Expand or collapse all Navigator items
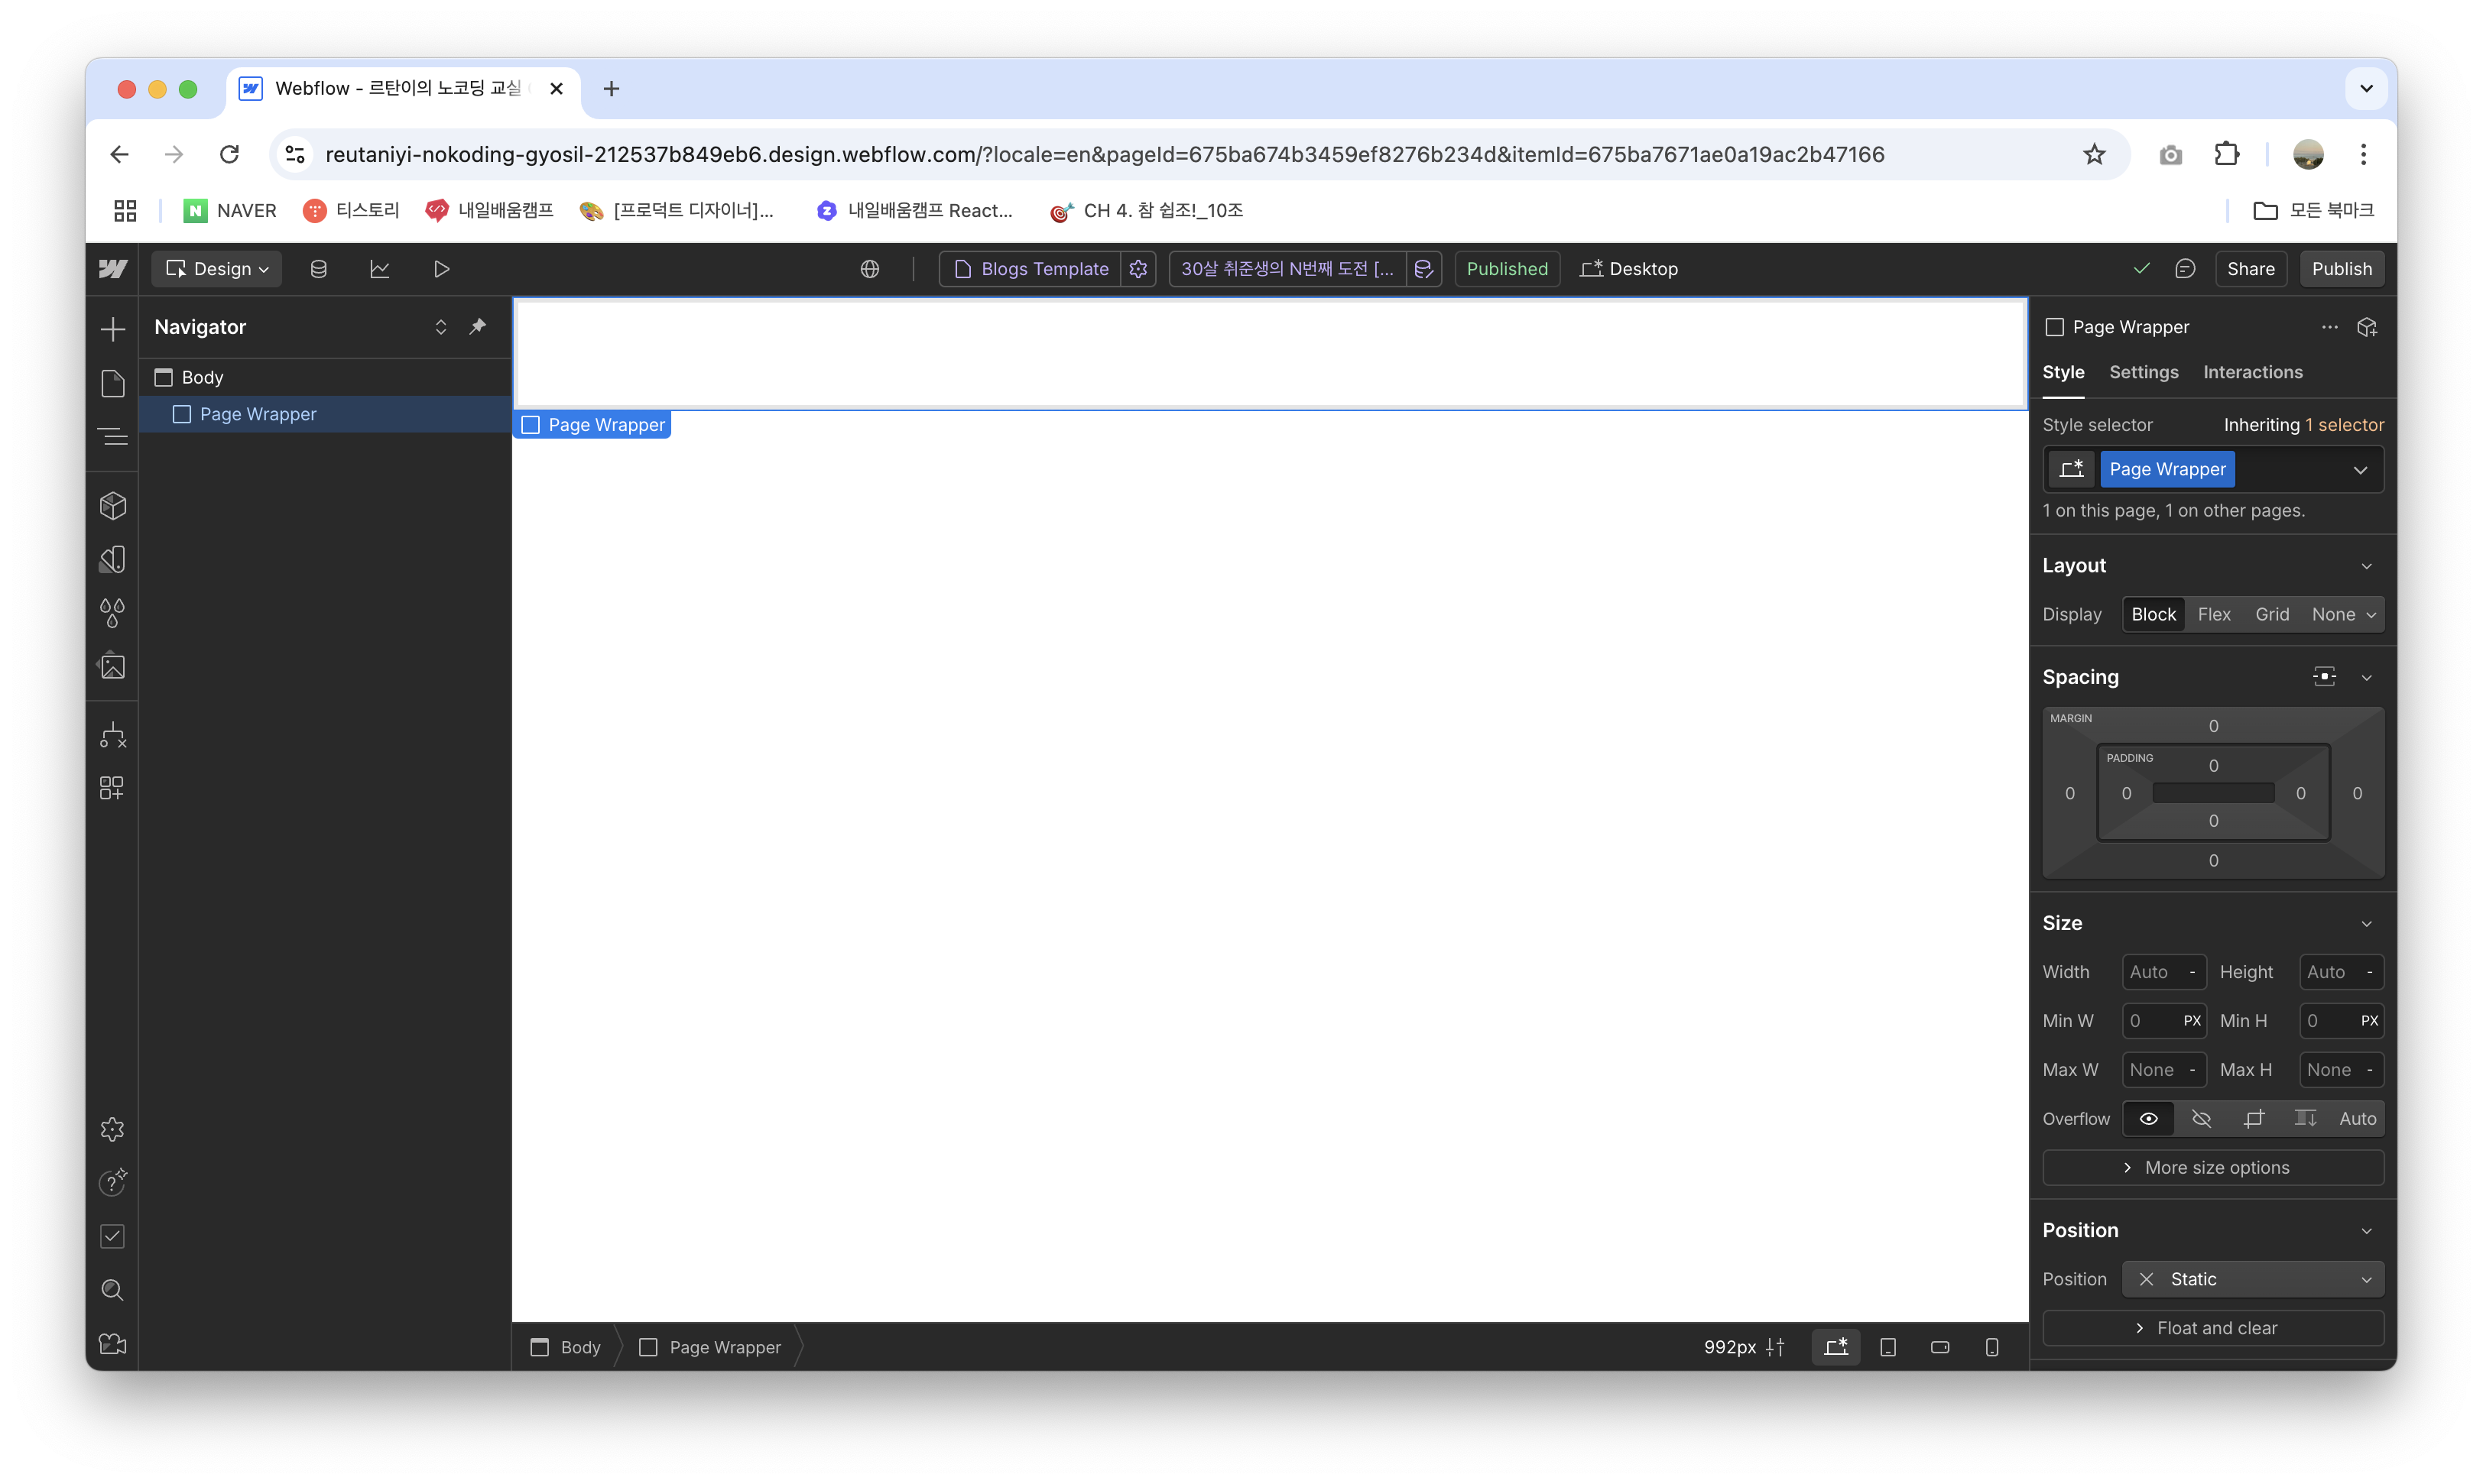This screenshot has height=1484, width=2483. click(x=440, y=327)
